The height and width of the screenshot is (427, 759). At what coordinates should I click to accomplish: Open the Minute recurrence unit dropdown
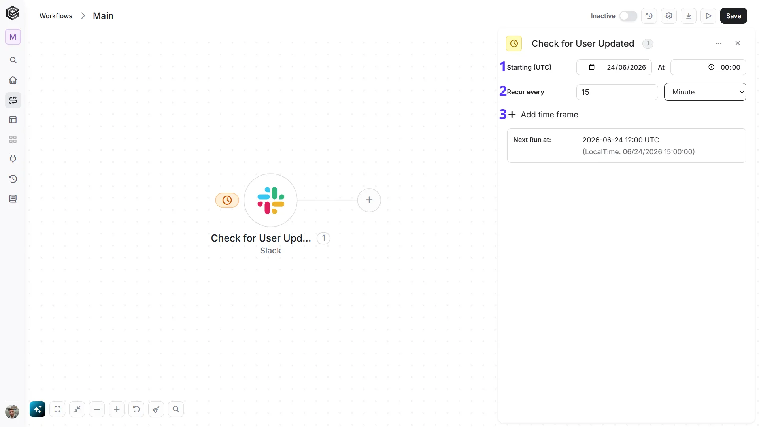click(705, 92)
